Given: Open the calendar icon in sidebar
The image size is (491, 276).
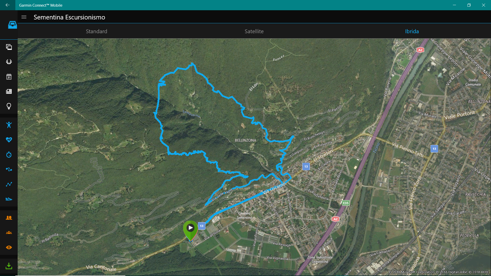Looking at the screenshot, I should [9, 77].
